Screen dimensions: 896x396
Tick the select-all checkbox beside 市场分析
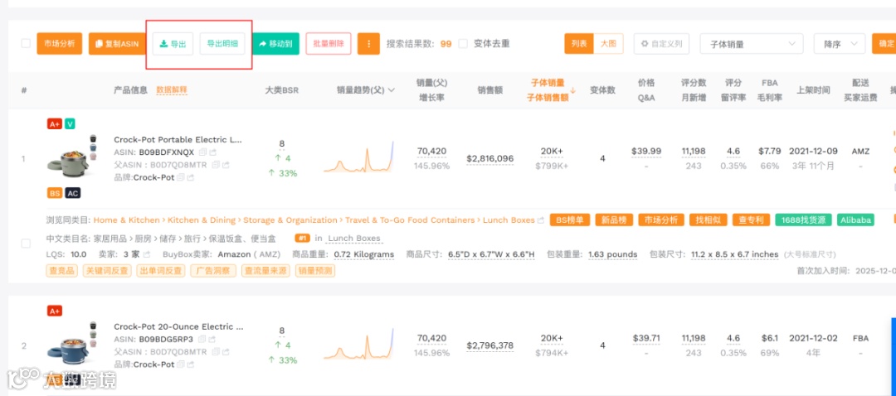[26, 43]
